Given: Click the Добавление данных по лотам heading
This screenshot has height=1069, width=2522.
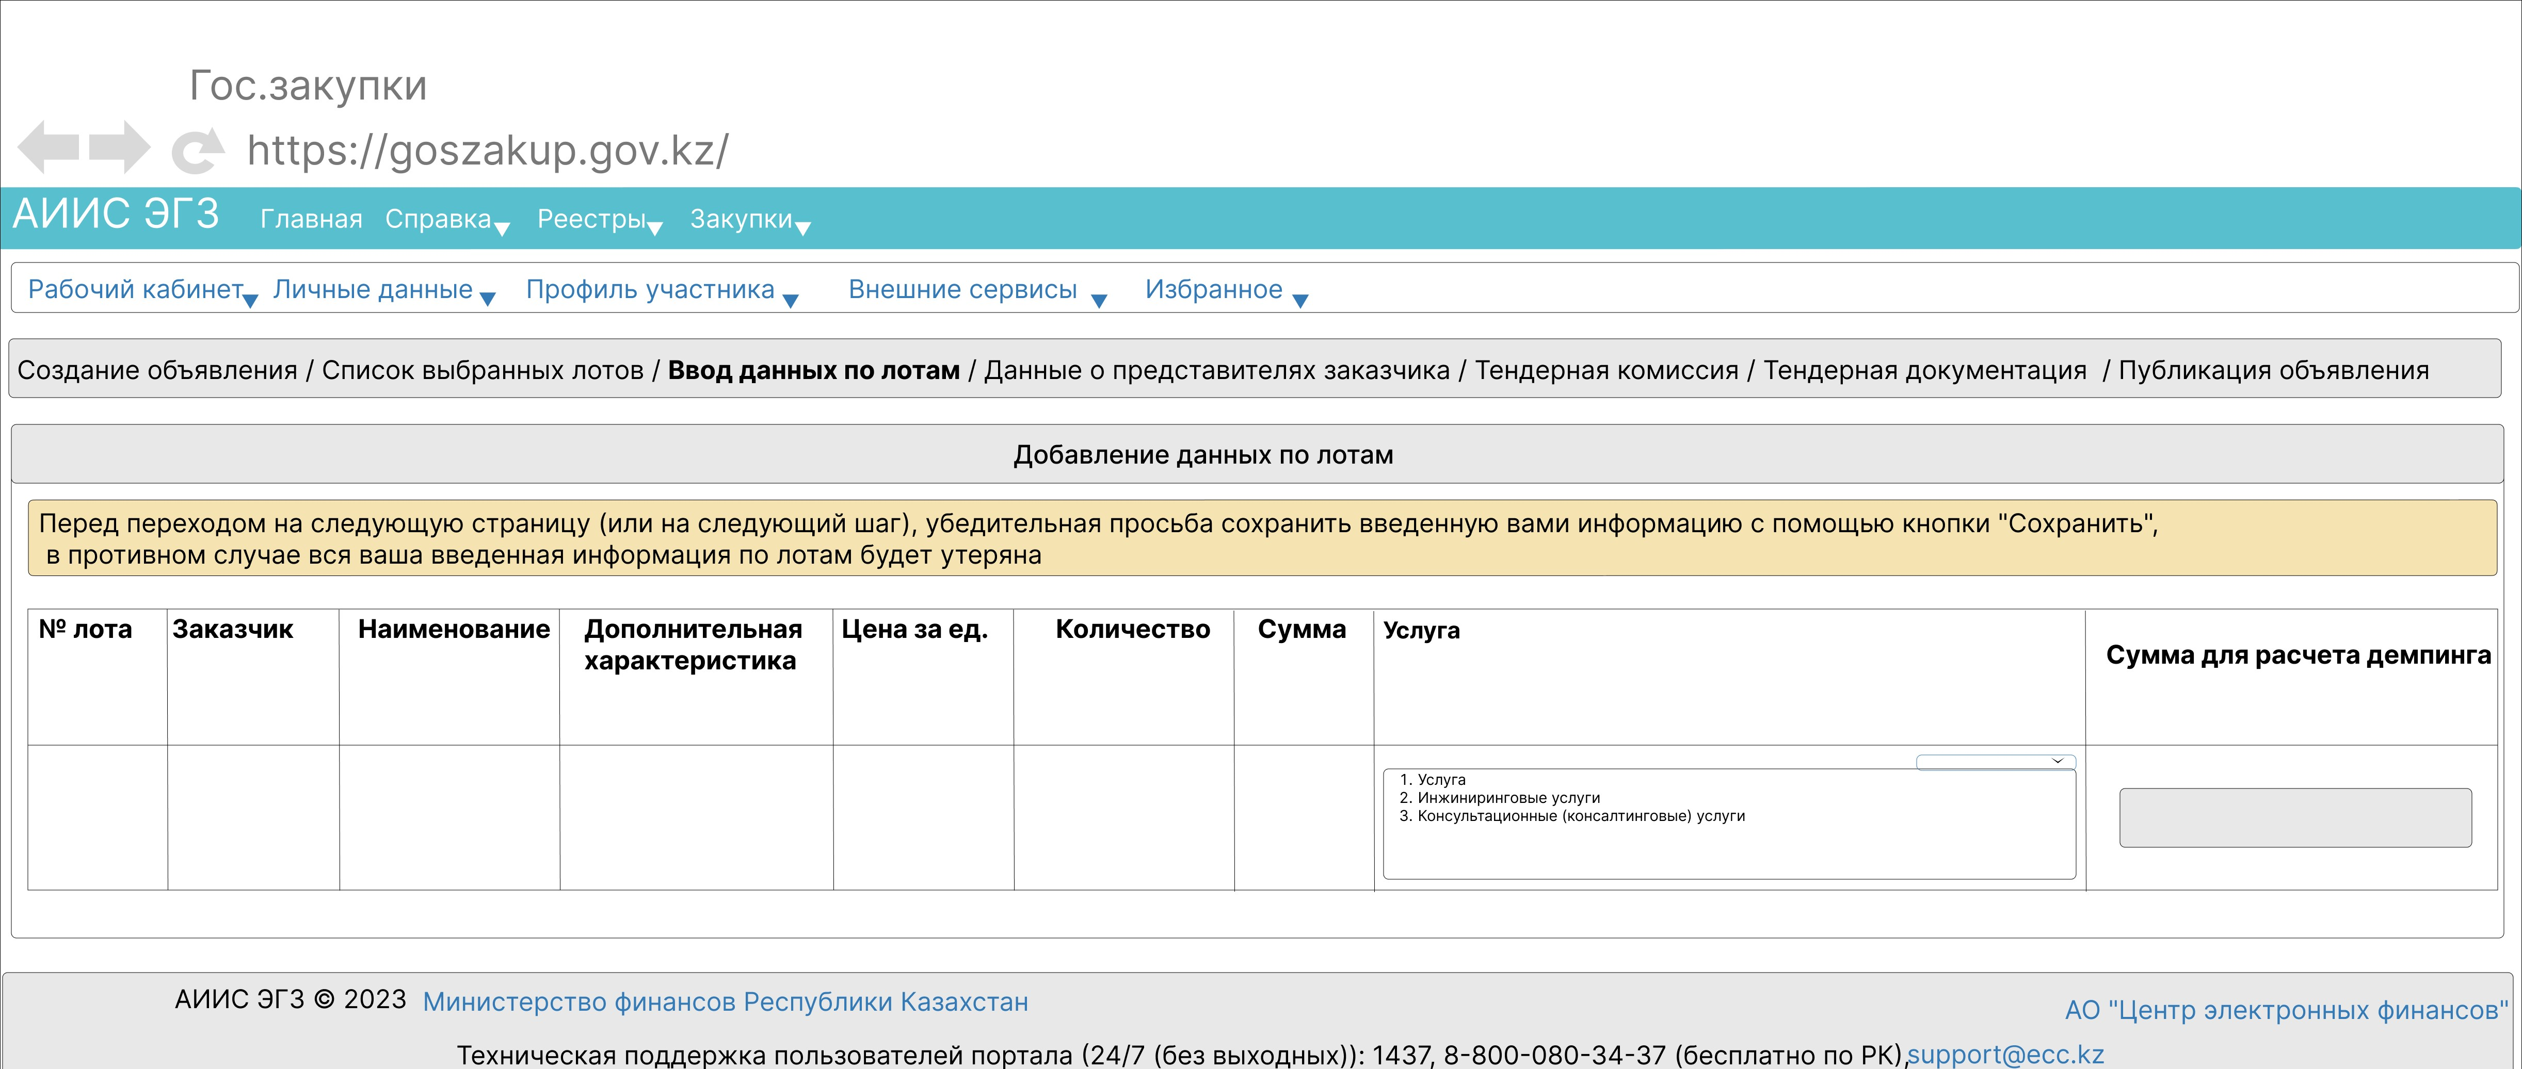Looking at the screenshot, I should tap(1203, 455).
